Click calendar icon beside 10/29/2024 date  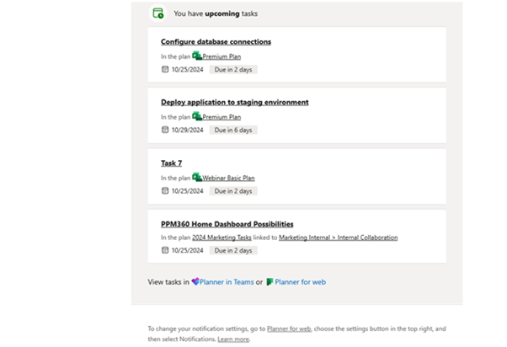click(165, 131)
